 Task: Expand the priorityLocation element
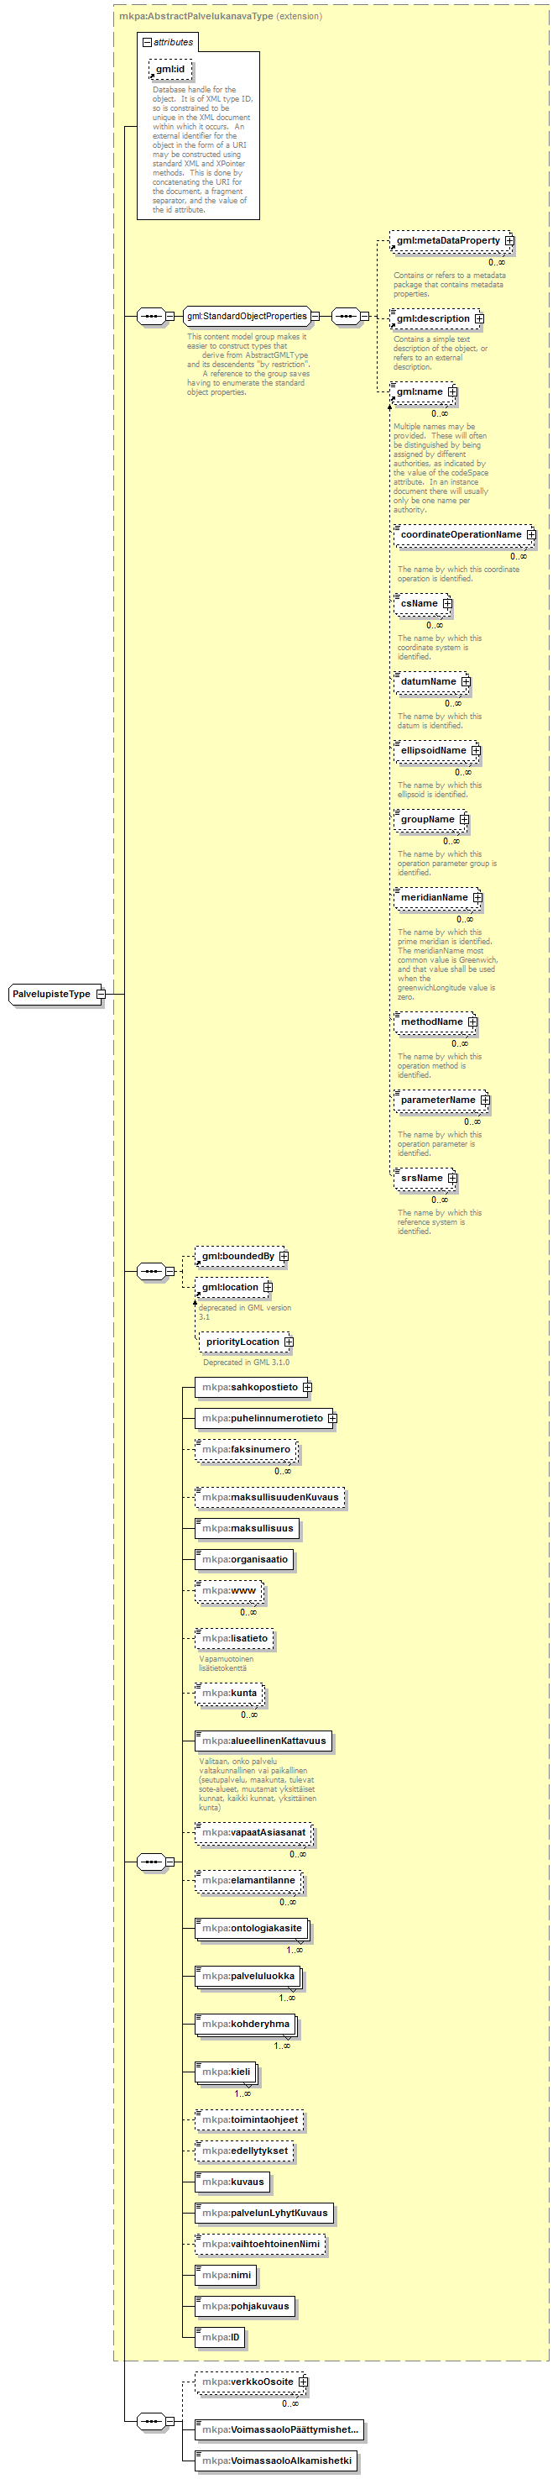(x=289, y=1342)
